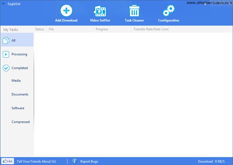
Task: Click the info icon beside Report Bugs
Action: (75, 161)
